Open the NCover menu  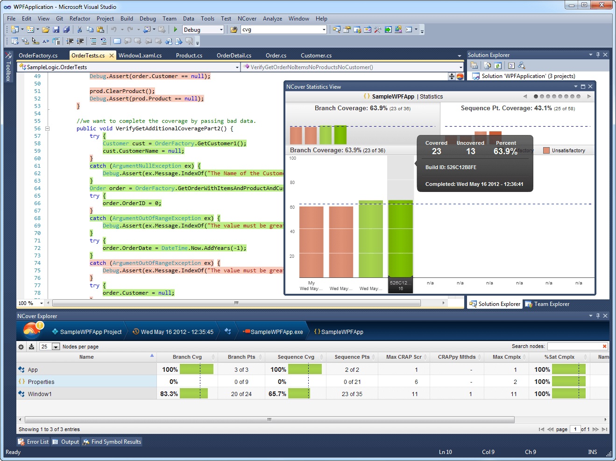pos(247,19)
